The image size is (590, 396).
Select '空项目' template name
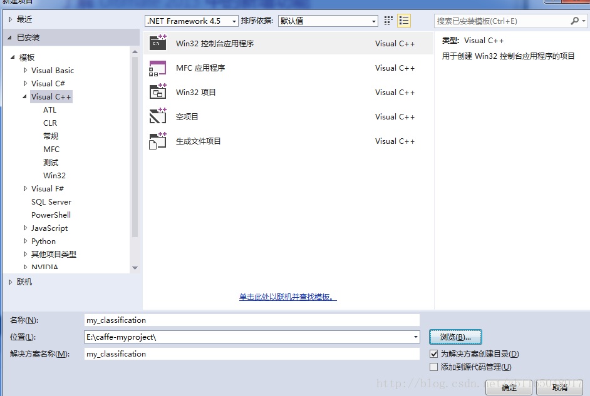(187, 117)
